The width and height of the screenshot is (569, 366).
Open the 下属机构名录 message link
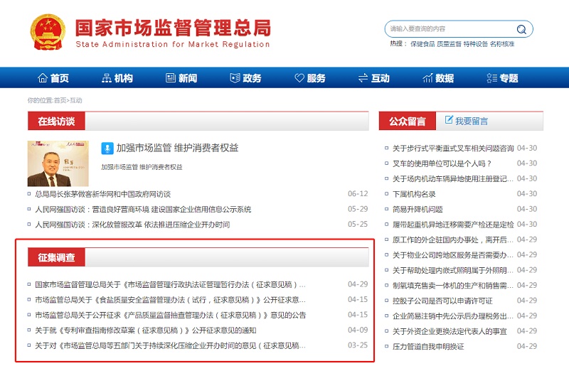(414, 194)
